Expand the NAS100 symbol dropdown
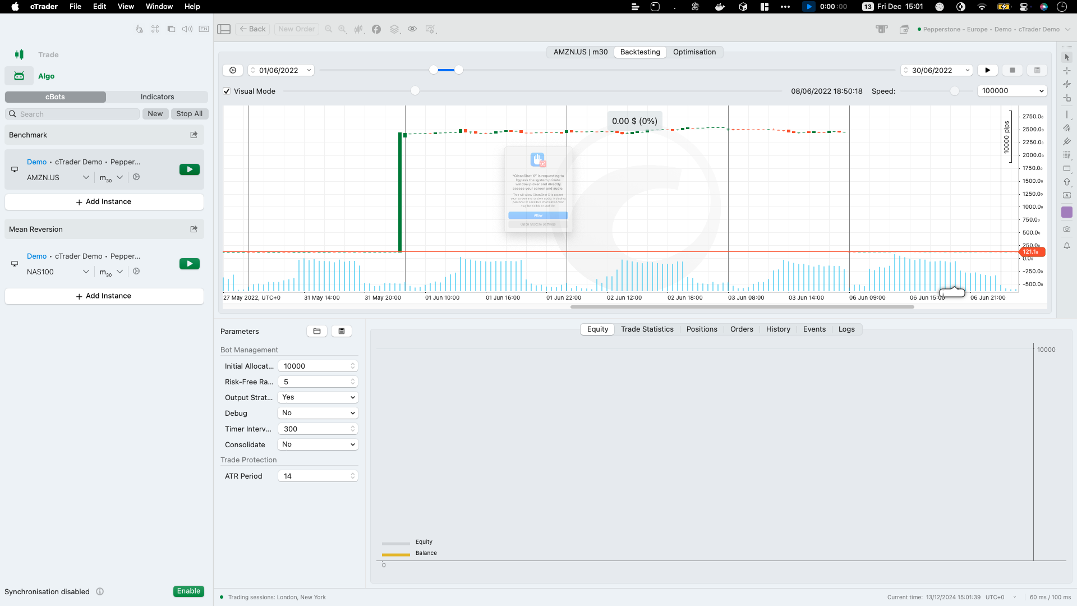The height and width of the screenshot is (606, 1077). 86,272
